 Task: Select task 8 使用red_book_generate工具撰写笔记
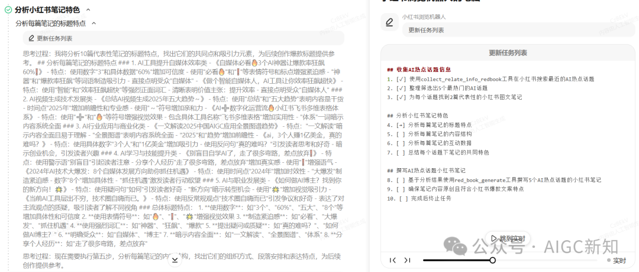tap(494, 180)
